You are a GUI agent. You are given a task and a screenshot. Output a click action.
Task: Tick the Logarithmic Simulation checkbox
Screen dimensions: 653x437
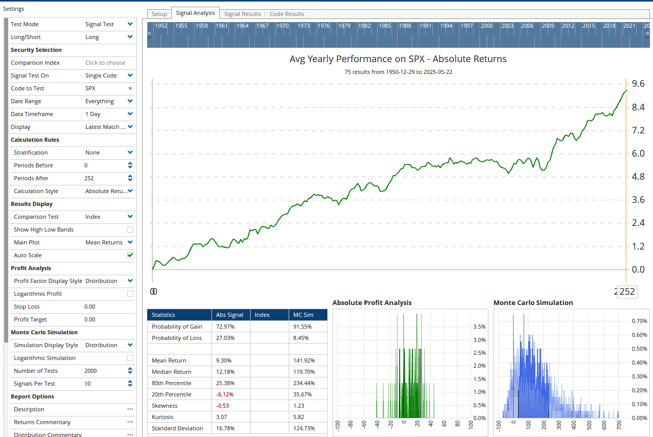click(130, 358)
